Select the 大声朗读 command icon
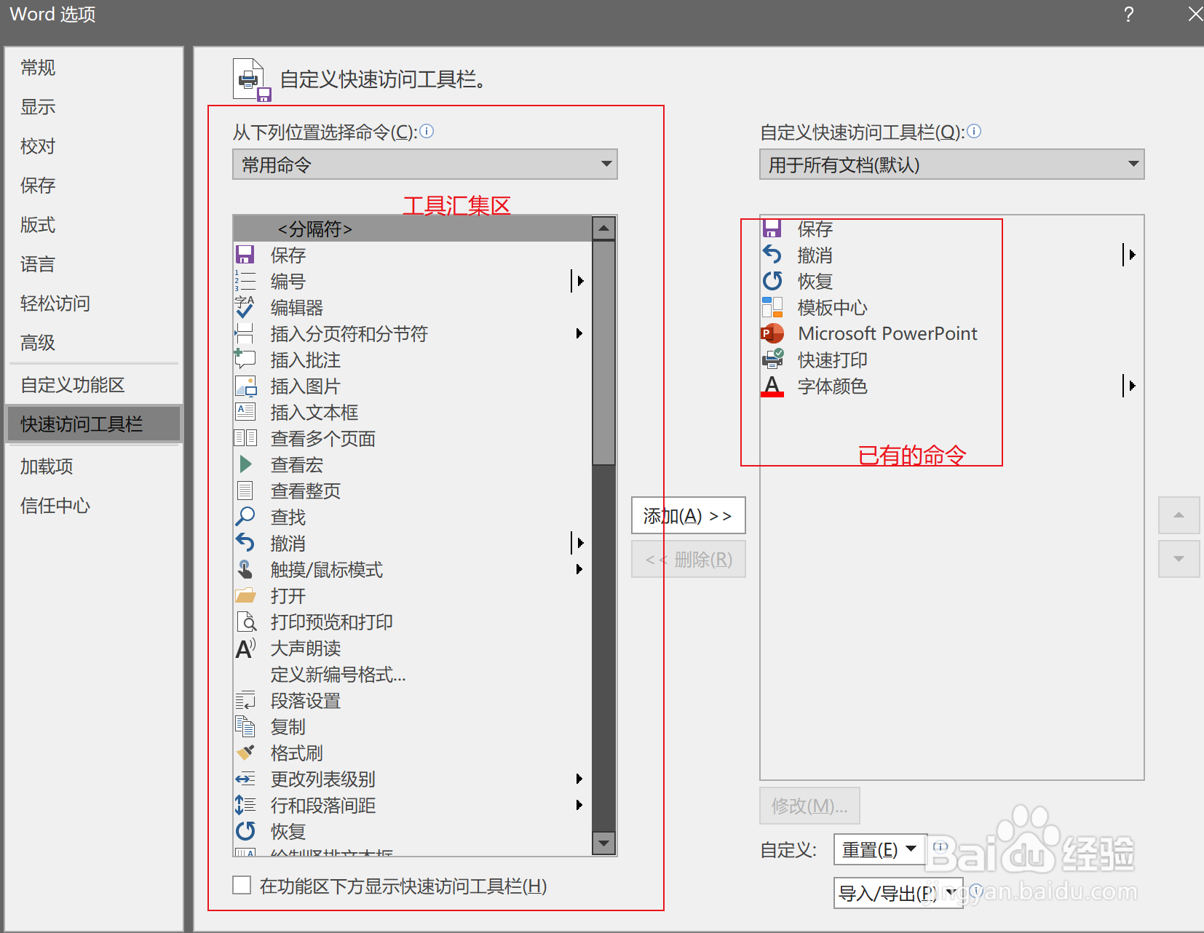Screen dimensions: 1204x933 246,648
